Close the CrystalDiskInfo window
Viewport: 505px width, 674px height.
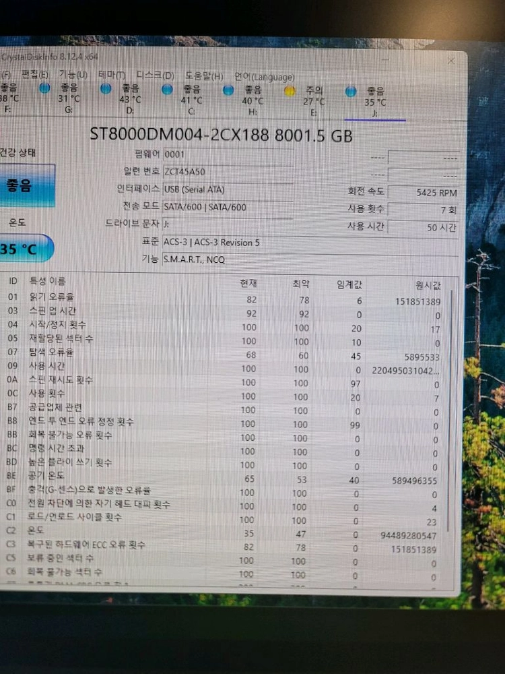(x=451, y=61)
